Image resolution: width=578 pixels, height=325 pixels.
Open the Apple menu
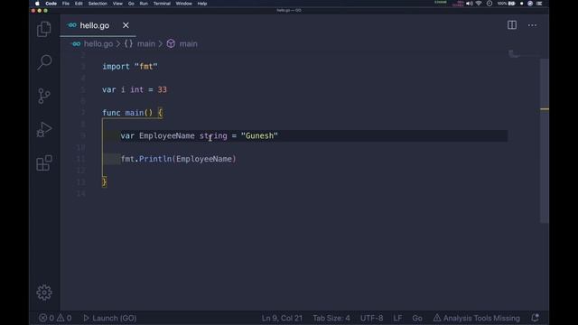[x=37, y=4]
